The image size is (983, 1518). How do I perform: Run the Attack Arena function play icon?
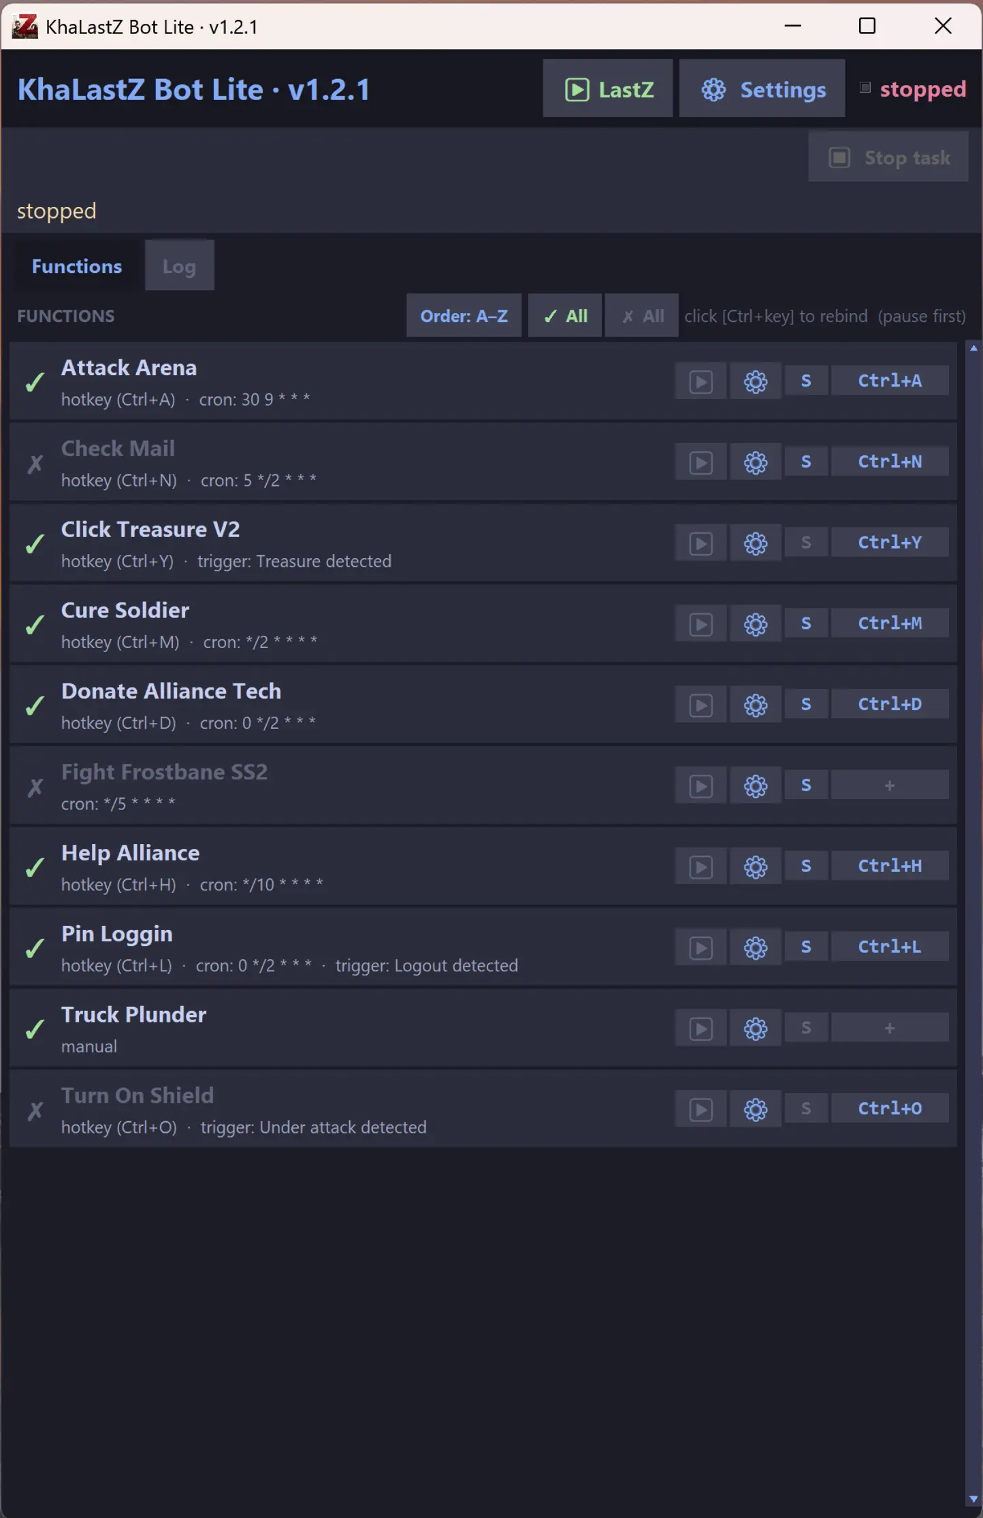pyautogui.click(x=700, y=381)
